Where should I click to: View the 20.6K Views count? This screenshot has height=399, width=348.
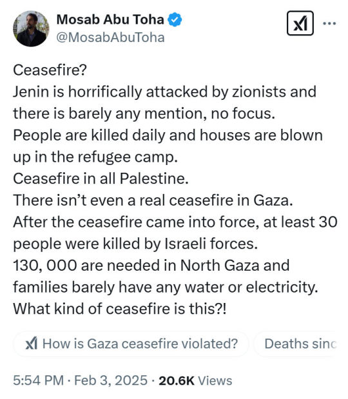(195, 380)
